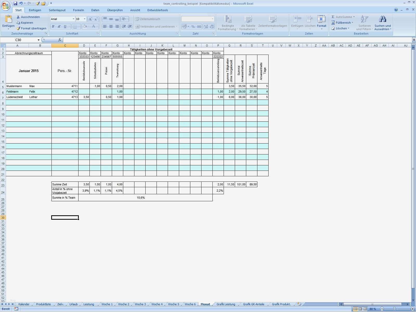The width and height of the screenshot is (416, 312).
Task: Switch to the Formeln ribbon tab
Action: [x=79, y=10]
